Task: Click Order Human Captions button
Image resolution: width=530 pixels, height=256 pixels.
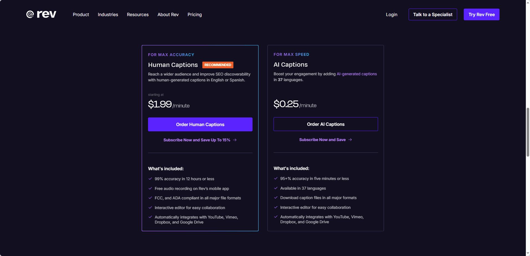Action: click(x=200, y=124)
